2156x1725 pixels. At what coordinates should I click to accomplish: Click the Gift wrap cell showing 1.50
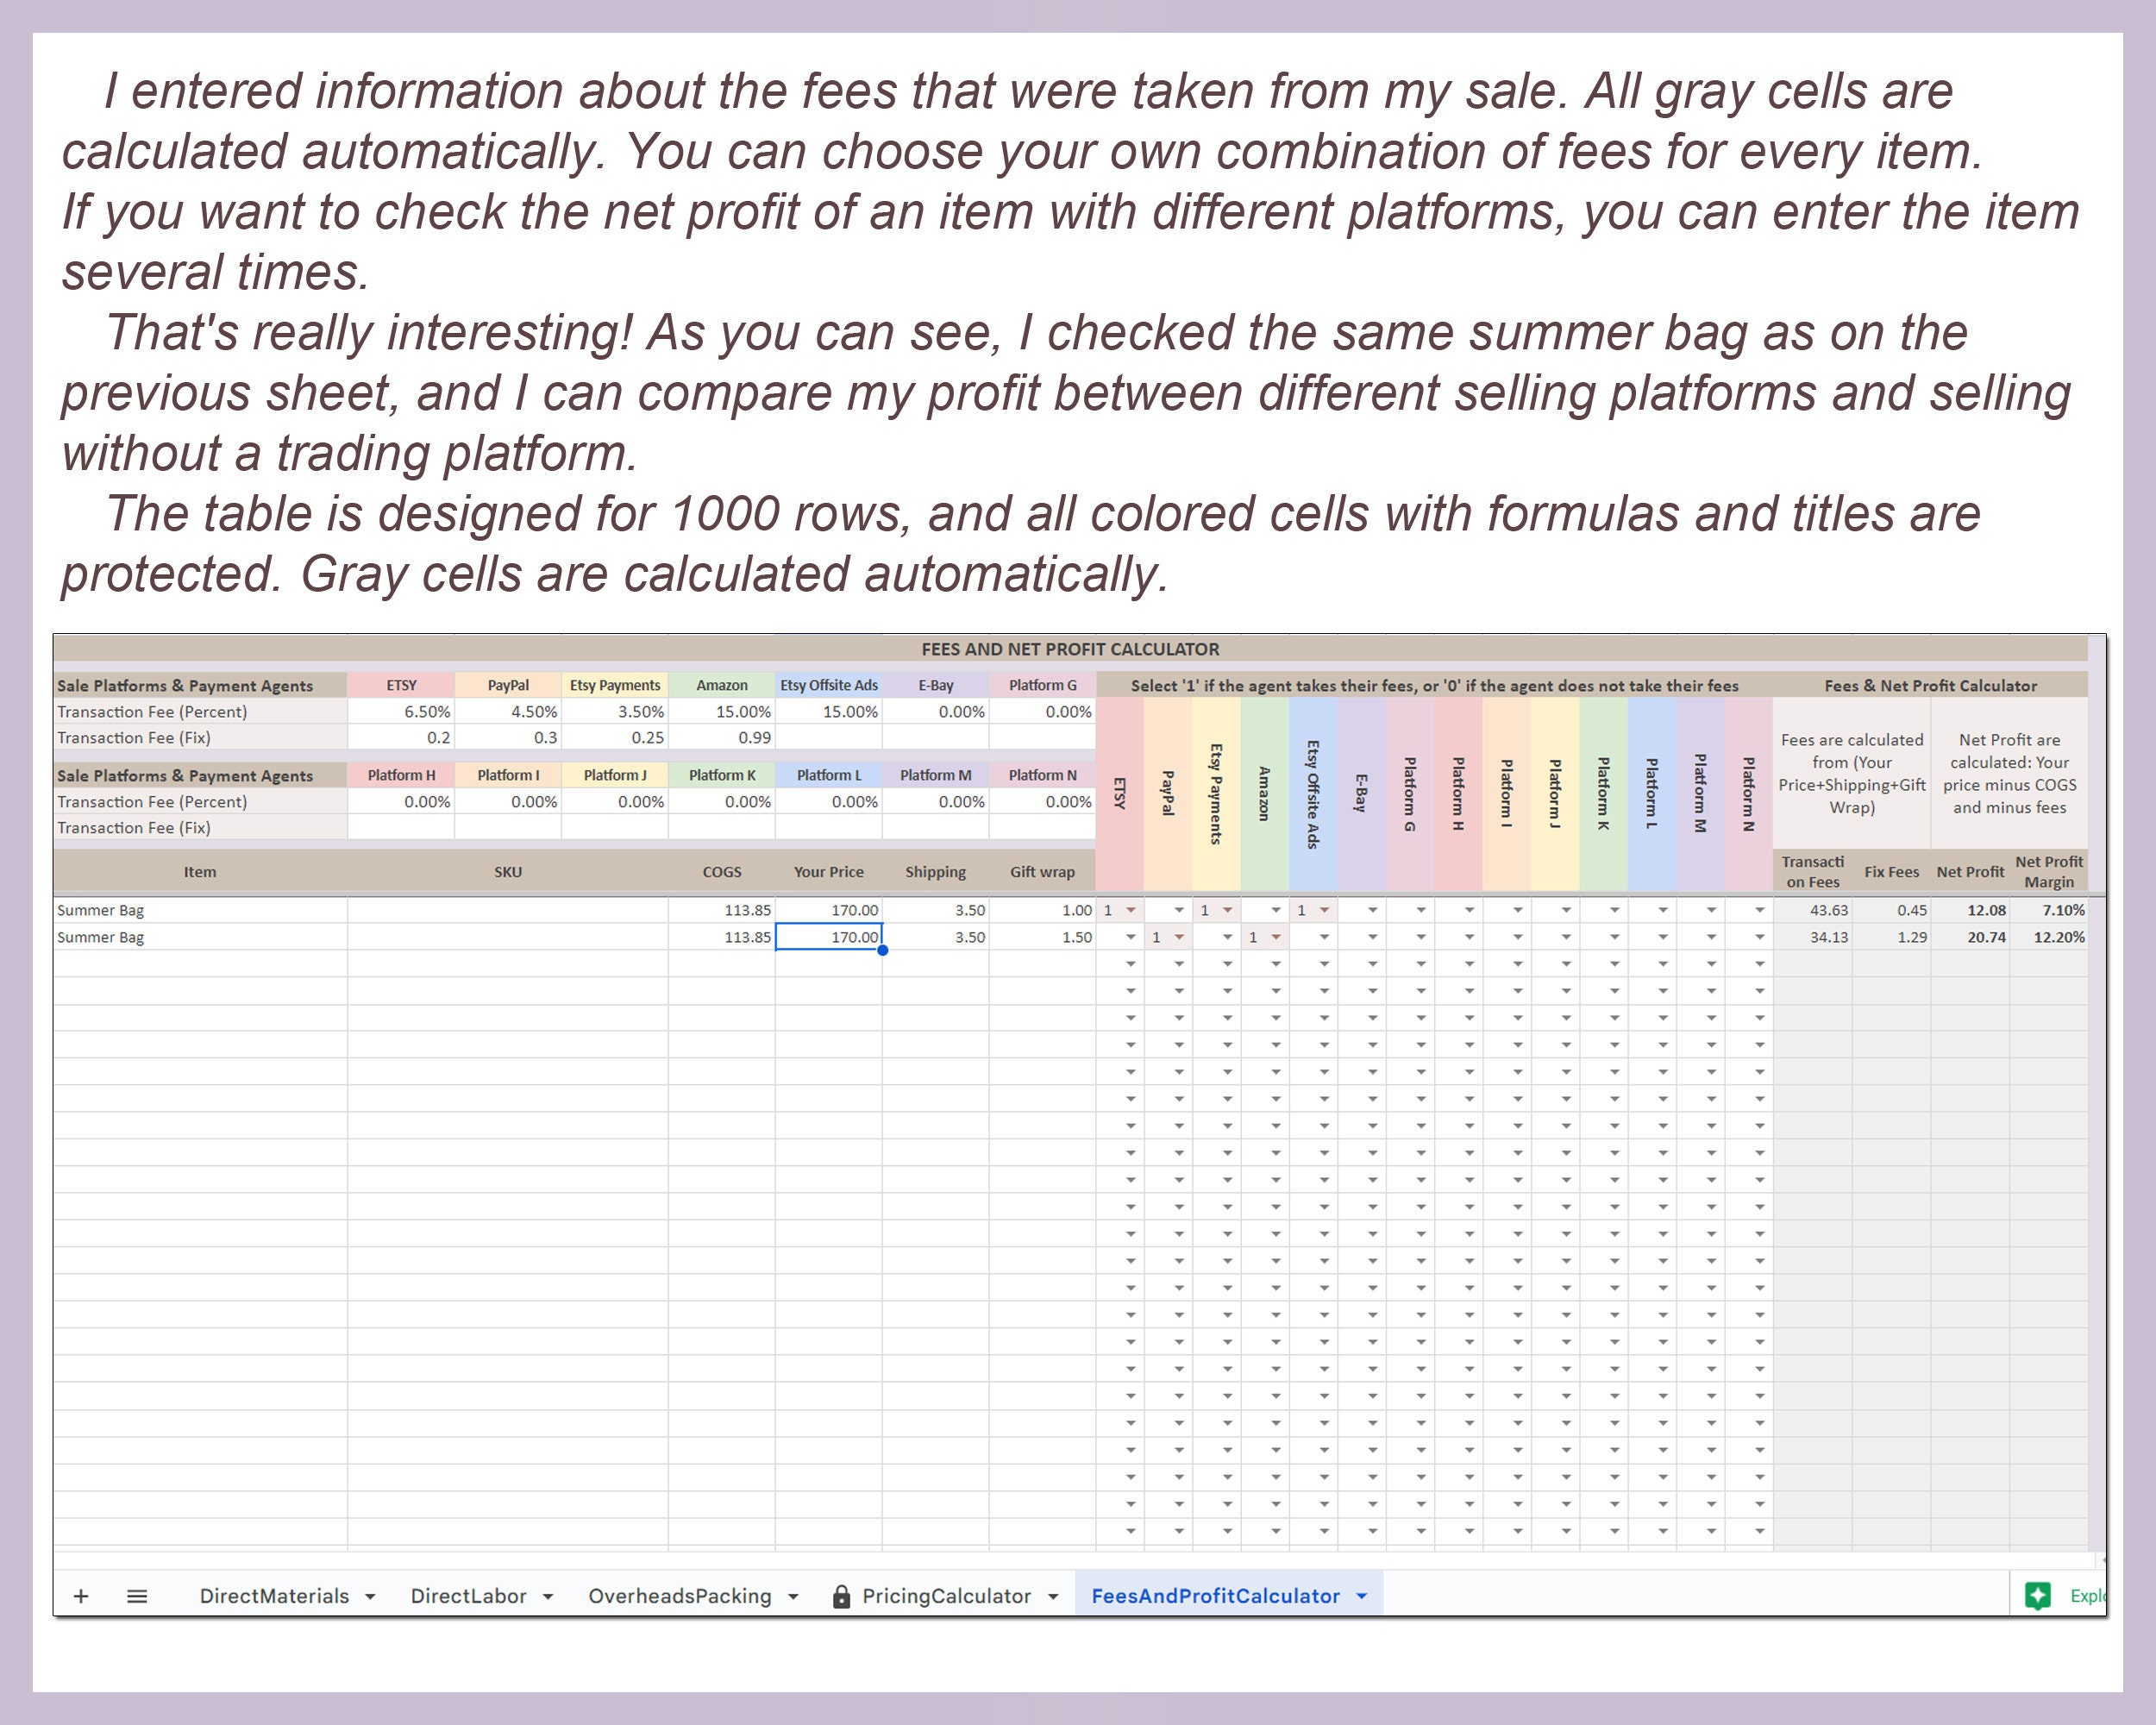1042,937
